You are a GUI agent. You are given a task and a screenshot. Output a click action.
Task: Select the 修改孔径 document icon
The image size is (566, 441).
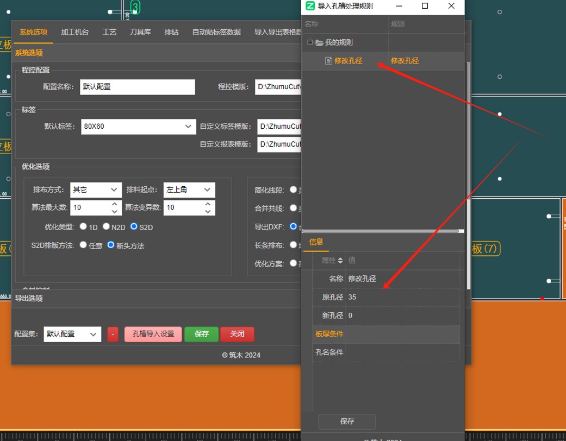(x=328, y=61)
